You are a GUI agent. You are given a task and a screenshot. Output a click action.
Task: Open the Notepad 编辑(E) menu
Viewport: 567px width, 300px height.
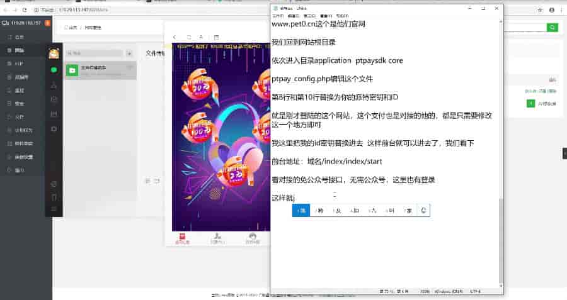click(x=293, y=16)
